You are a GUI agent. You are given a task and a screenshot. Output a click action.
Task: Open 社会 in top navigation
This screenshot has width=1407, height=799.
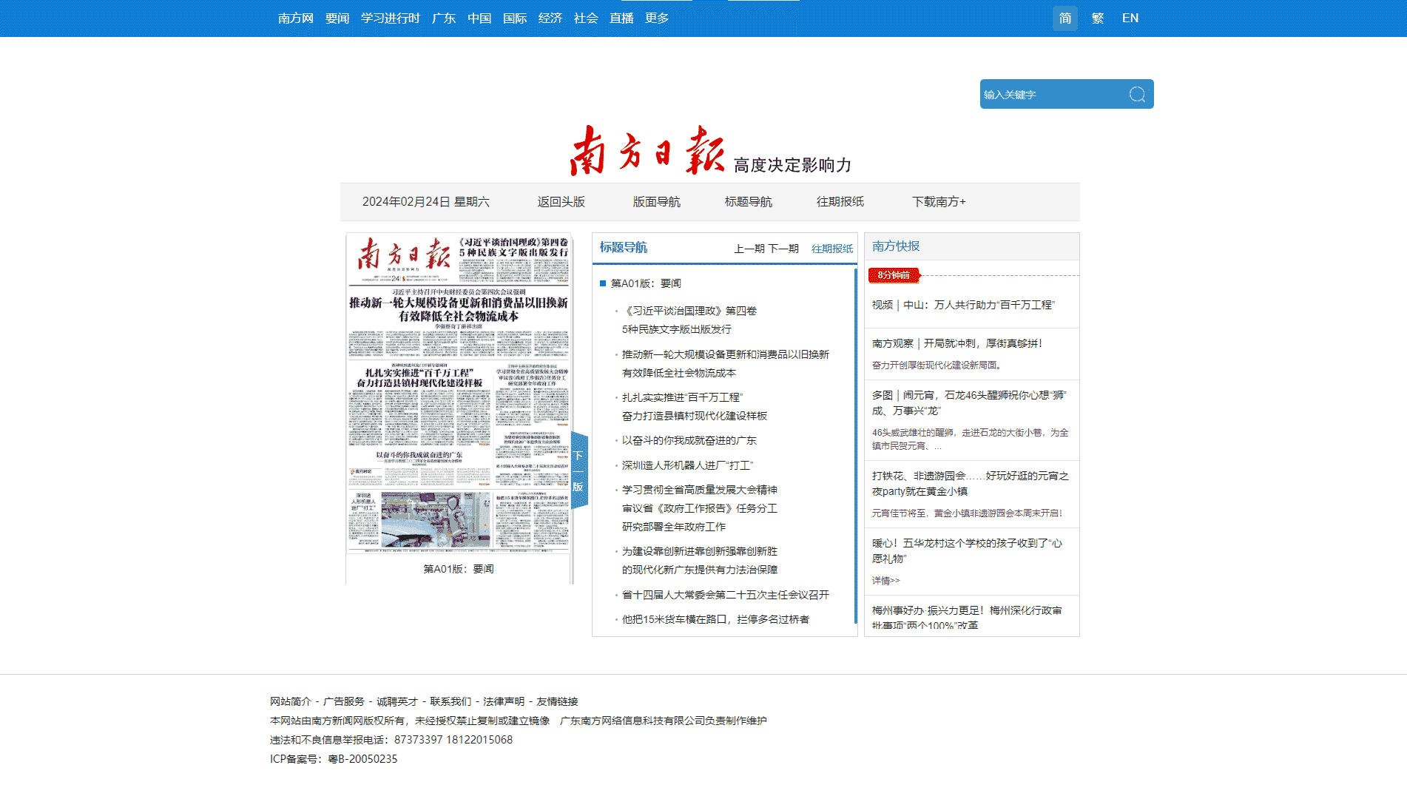(x=586, y=18)
